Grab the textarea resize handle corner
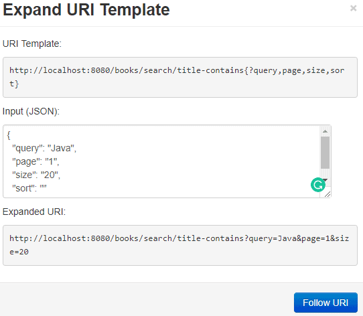The height and width of the screenshot is (316, 363). [328, 194]
